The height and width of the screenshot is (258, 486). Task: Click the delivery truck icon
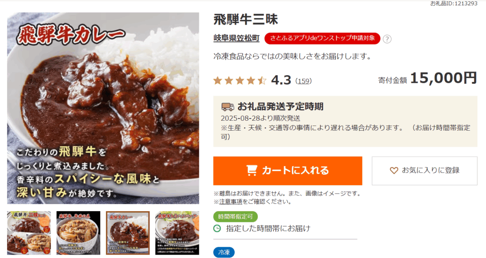(227, 107)
